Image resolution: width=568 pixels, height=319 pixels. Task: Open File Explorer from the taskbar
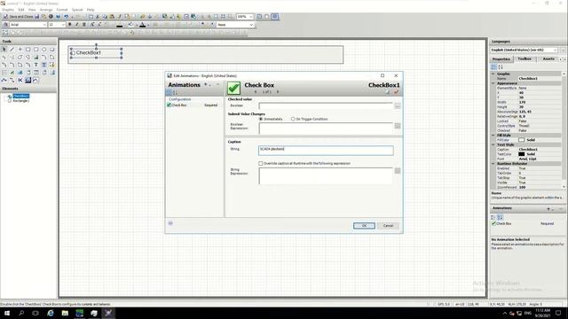point(65,313)
